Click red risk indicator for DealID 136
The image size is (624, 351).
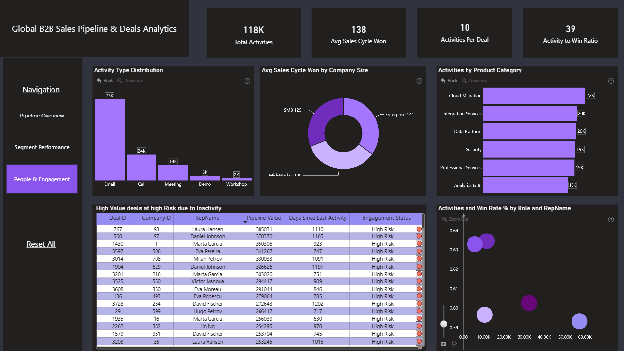[x=419, y=296]
